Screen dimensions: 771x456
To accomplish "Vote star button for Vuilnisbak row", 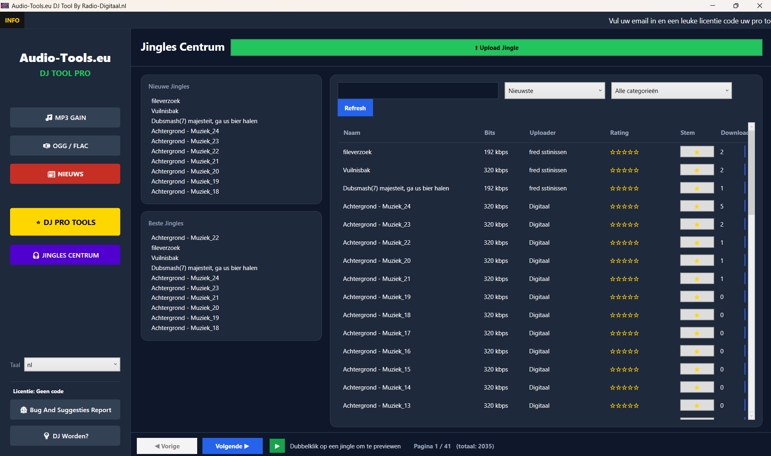I will coord(697,170).
